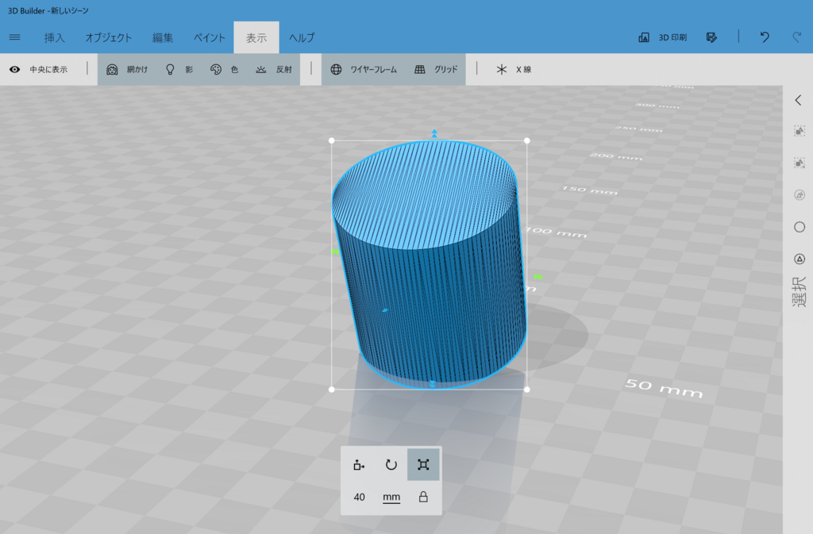Open the 挿入 tab
Screen dimensions: 813x534
pyautogui.click(x=55, y=38)
